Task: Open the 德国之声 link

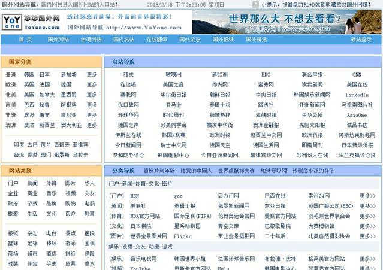Action: pos(128,125)
